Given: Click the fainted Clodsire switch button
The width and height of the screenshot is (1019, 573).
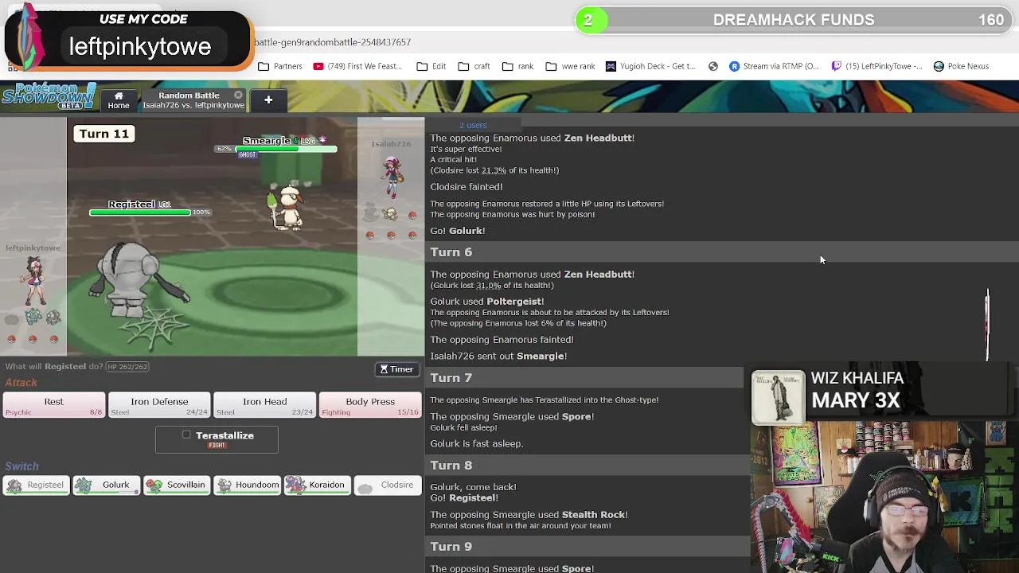Looking at the screenshot, I should tap(388, 485).
